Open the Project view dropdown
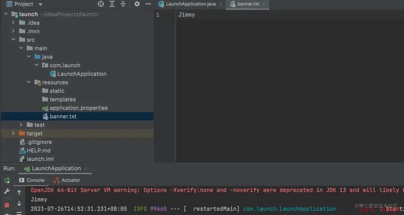 (x=40, y=4)
